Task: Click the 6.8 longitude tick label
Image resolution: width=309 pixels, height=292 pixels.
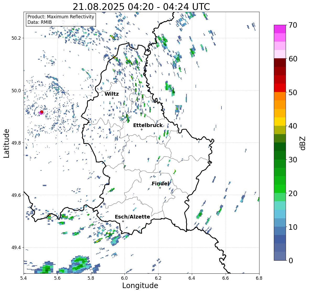Action: click(x=259, y=278)
